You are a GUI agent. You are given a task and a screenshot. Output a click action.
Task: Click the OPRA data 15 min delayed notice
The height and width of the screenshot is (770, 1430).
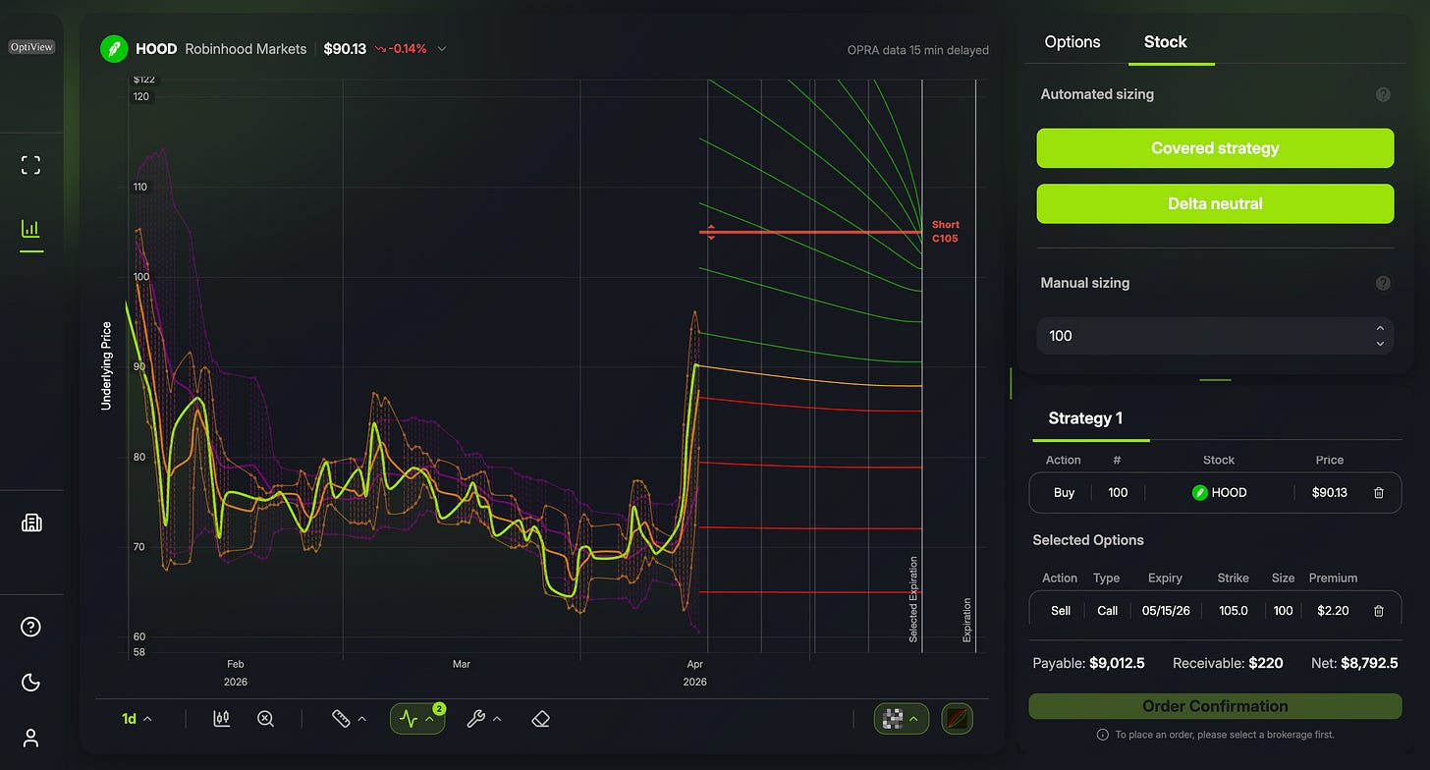(917, 50)
